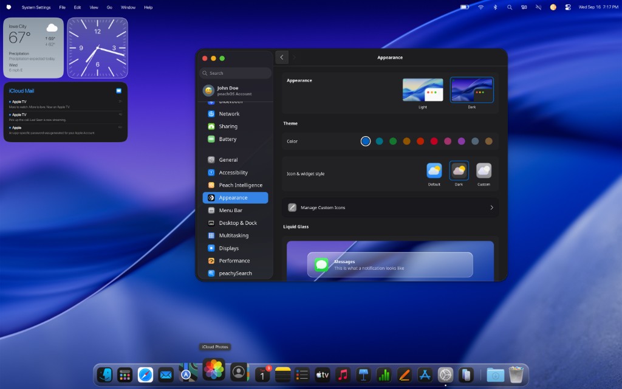Open the Downloads folder in dock
Viewport: 622px width, 389px height.
click(496, 374)
